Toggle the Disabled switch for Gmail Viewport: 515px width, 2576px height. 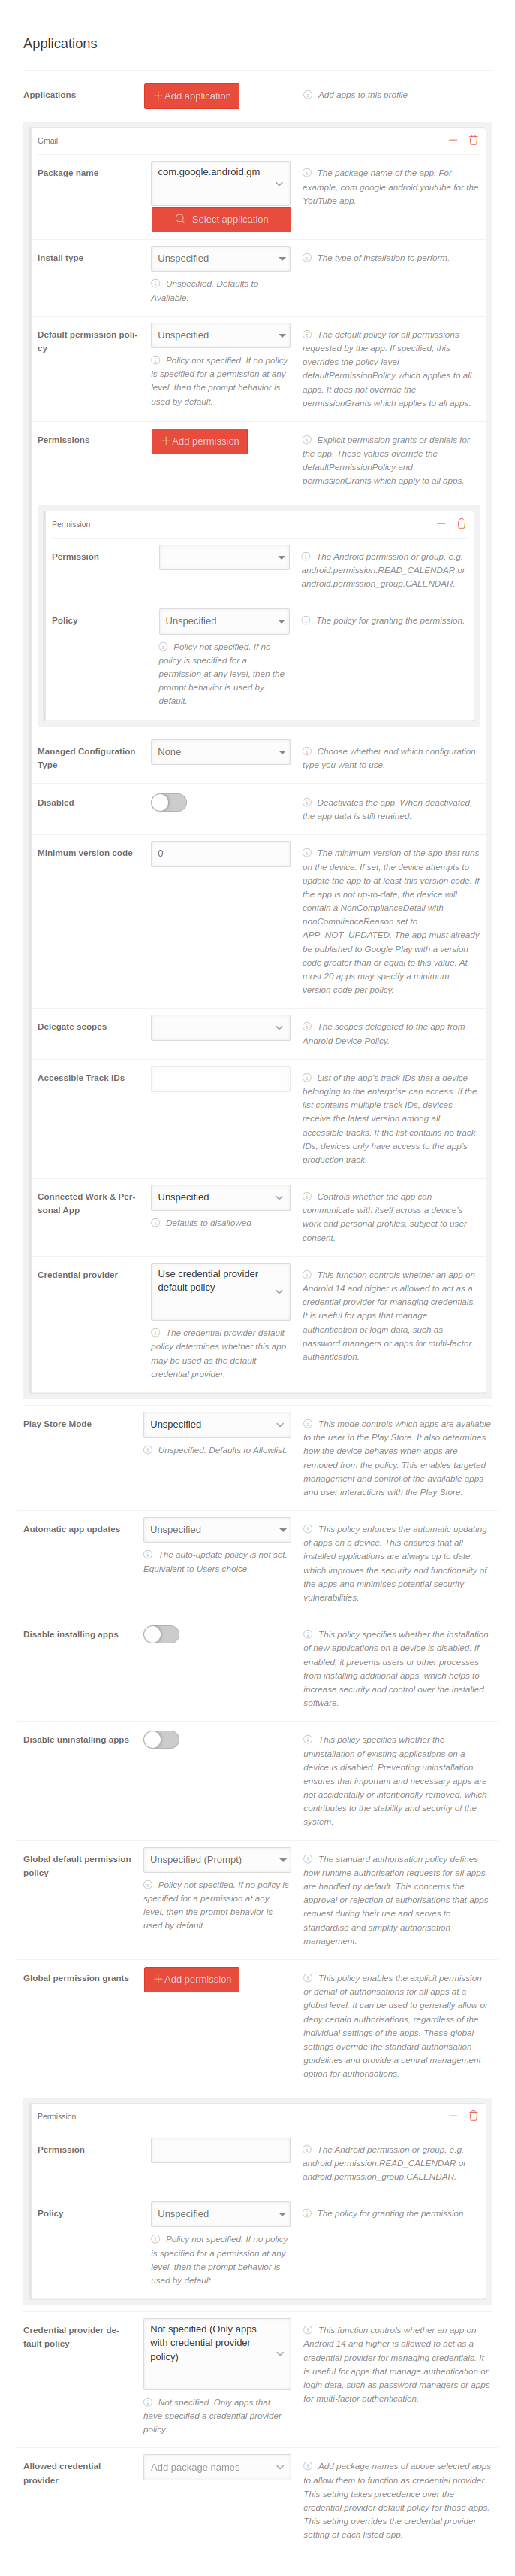(x=169, y=803)
